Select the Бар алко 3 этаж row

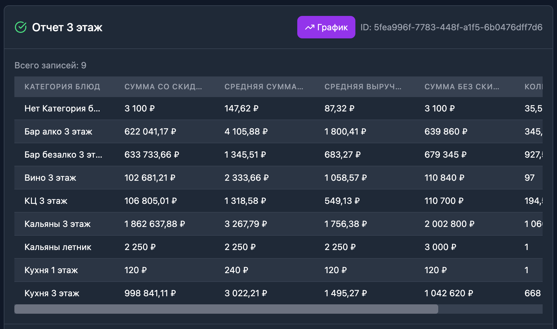[58, 132]
